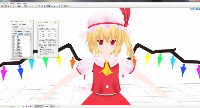Screen dimensions: 200x108
Task: Open the 副 sub-window button
Action: (x=59, y=6)
